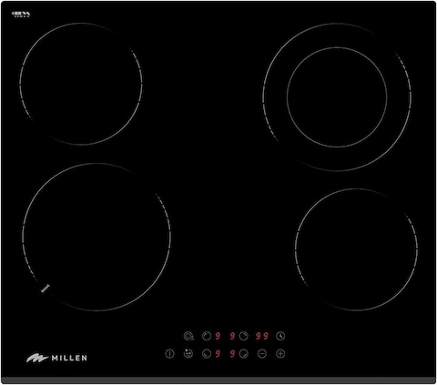Tap the power on/off touch key
This screenshot has height=385, width=437.
(x=169, y=354)
